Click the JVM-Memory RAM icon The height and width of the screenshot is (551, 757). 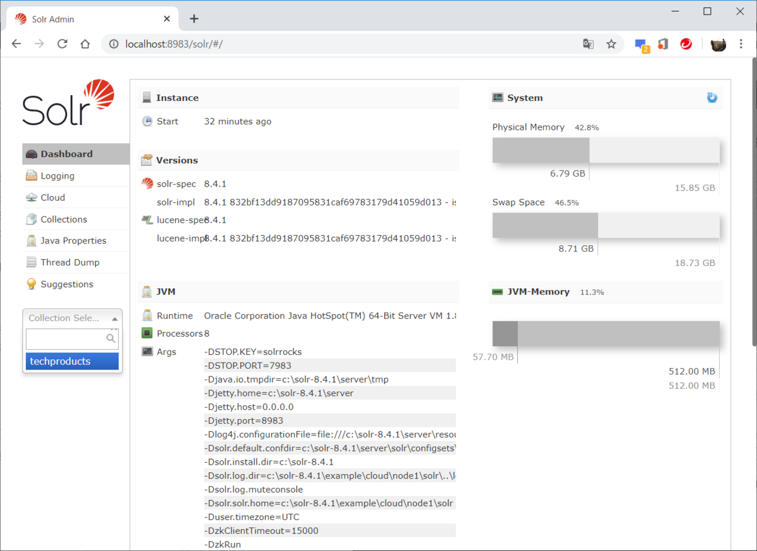pyautogui.click(x=498, y=292)
